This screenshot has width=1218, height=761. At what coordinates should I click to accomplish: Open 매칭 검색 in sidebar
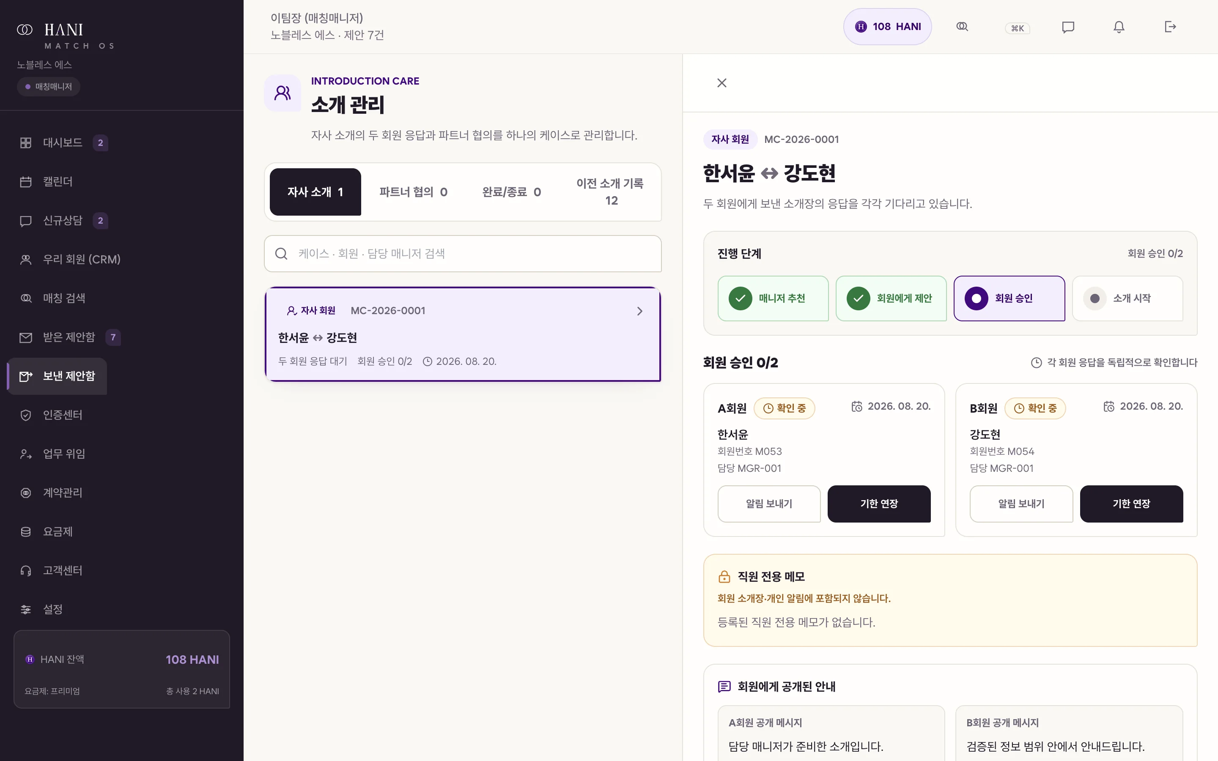click(x=52, y=298)
